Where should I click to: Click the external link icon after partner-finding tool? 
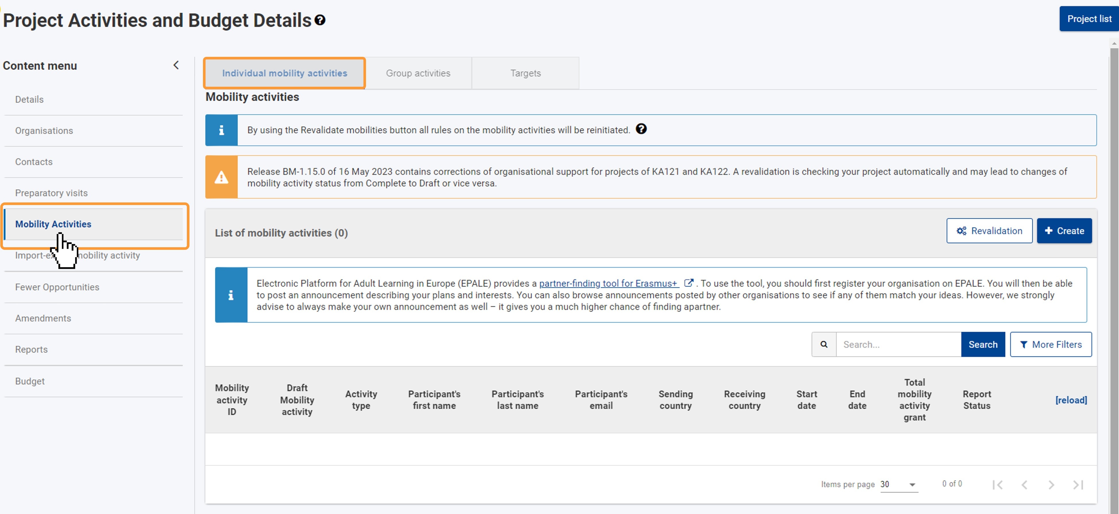[689, 283]
